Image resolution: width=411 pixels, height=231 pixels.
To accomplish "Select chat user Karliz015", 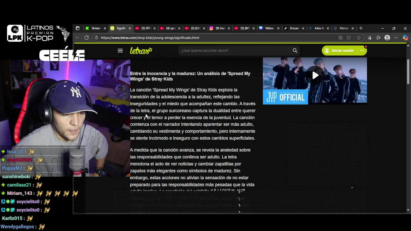I will [x=12, y=218].
